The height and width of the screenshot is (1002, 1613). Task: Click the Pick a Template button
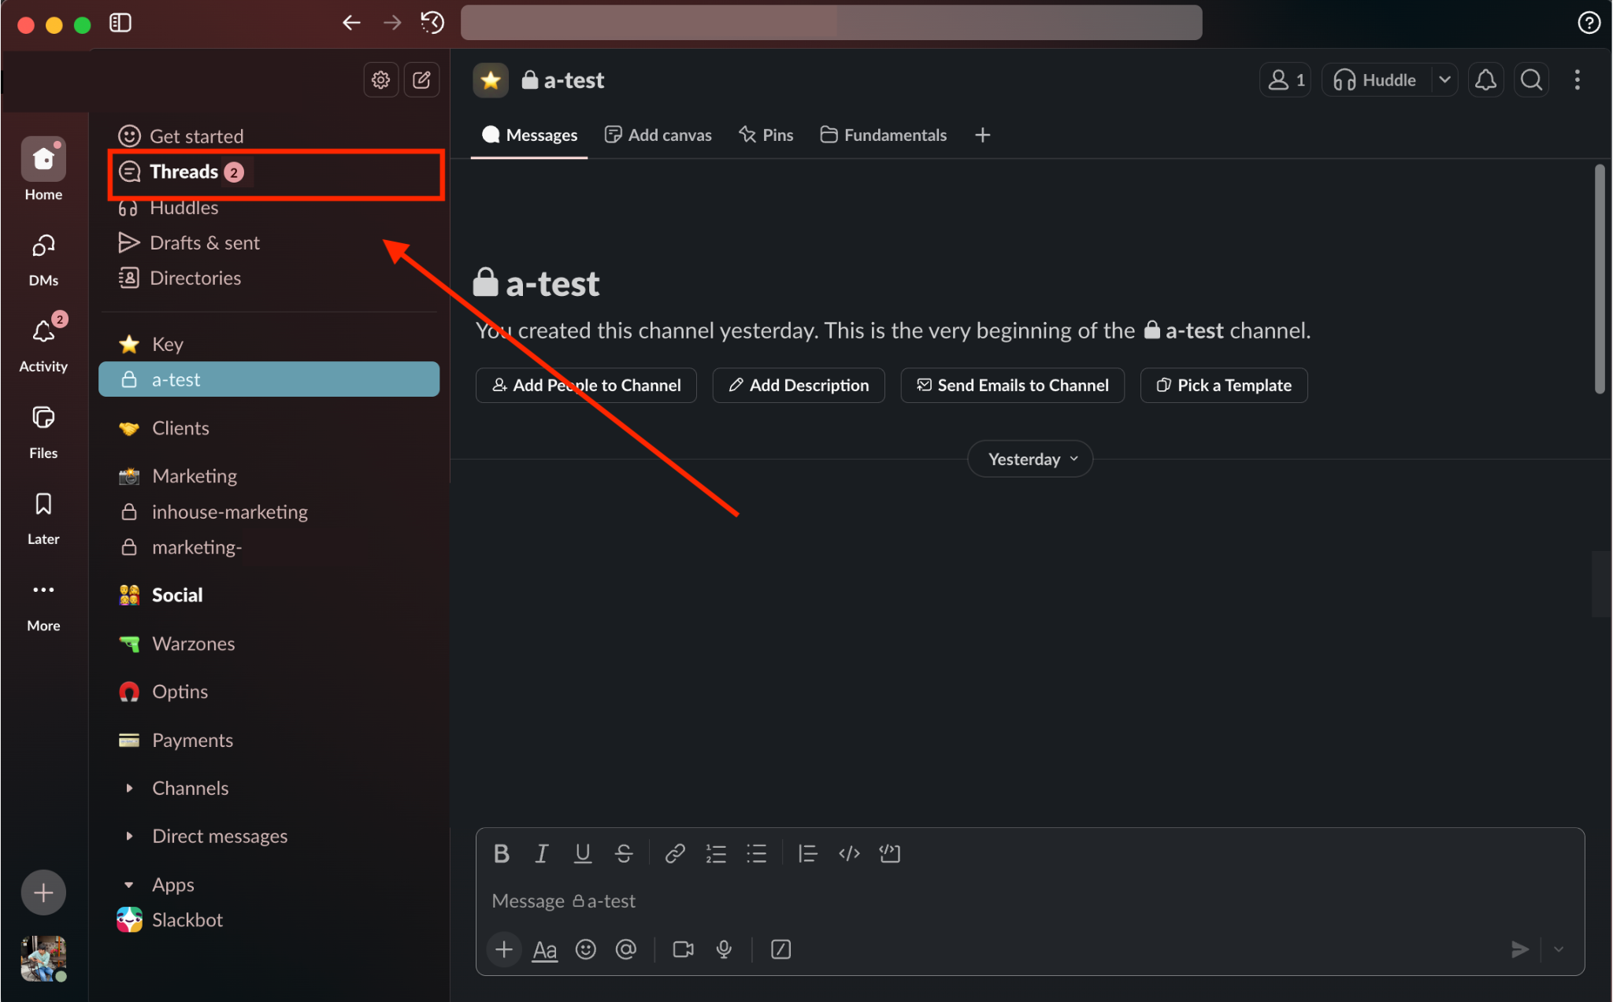[x=1223, y=386]
